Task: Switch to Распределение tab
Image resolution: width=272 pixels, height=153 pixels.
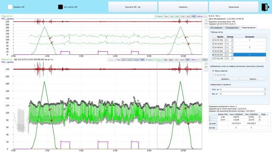Action: [232, 28]
